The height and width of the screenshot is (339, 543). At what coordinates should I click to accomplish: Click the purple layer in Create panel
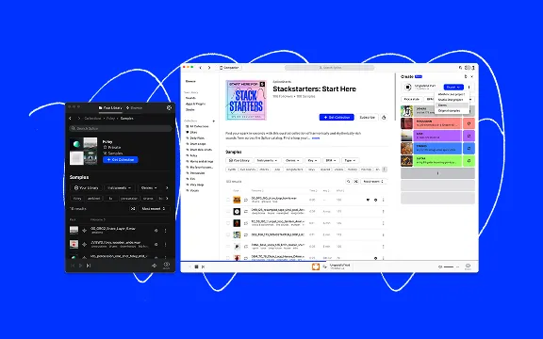[x=437, y=136]
